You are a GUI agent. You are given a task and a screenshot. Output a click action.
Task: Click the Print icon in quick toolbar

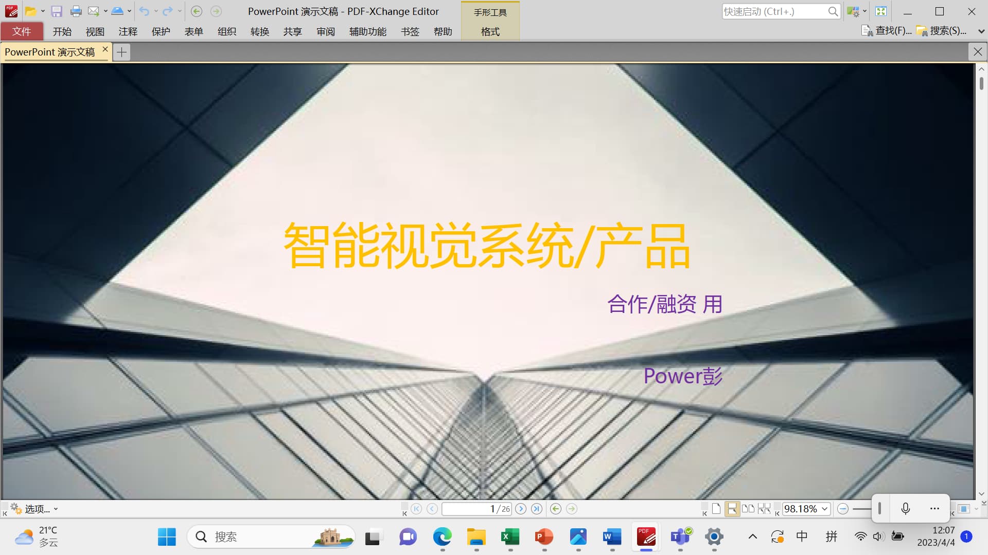point(76,11)
